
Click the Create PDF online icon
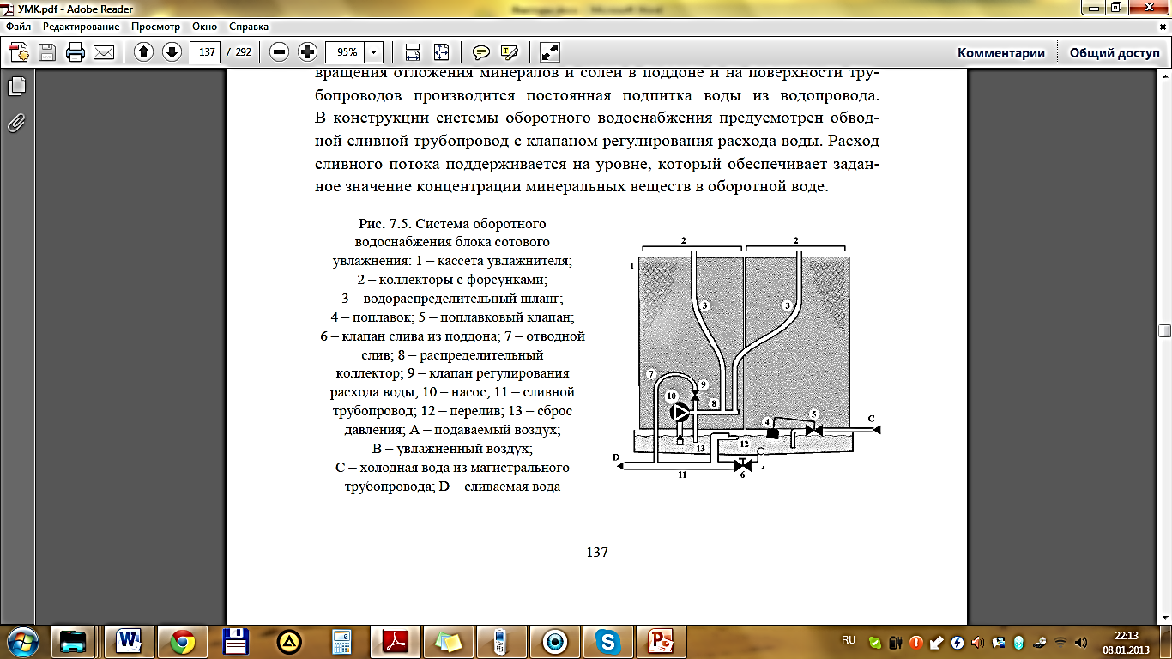pos(19,52)
